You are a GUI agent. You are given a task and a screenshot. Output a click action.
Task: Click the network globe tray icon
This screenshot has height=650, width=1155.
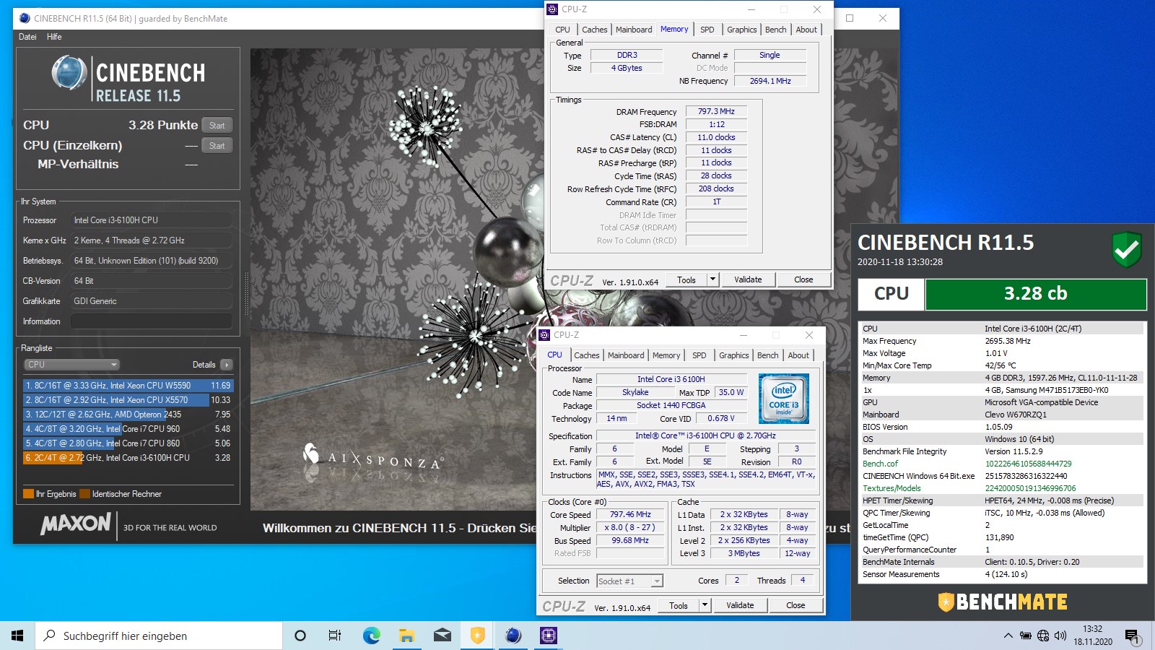tap(1042, 636)
